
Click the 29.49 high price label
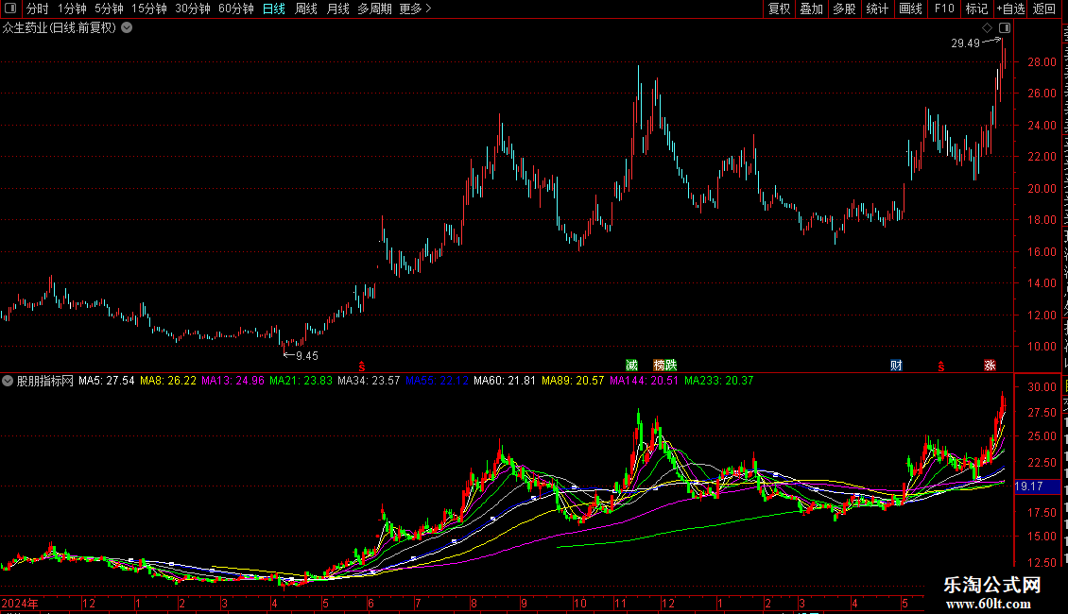coord(965,43)
